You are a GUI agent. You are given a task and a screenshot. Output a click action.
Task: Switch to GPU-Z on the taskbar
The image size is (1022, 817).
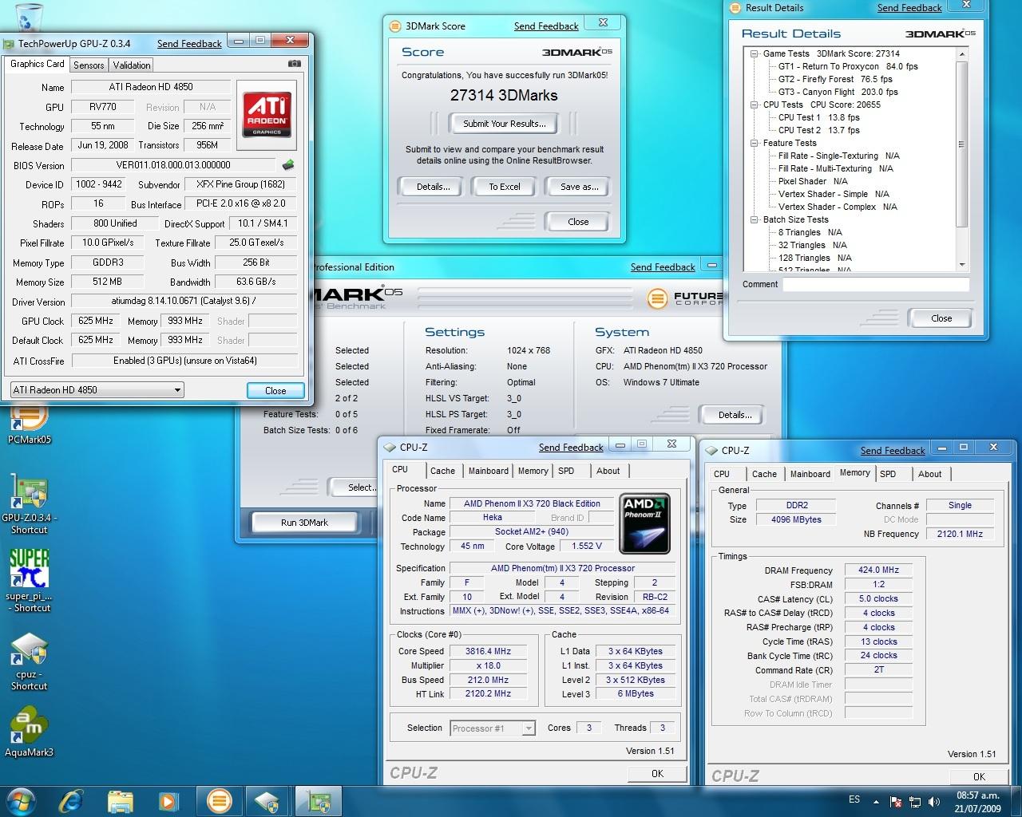(x=318, y=800)
